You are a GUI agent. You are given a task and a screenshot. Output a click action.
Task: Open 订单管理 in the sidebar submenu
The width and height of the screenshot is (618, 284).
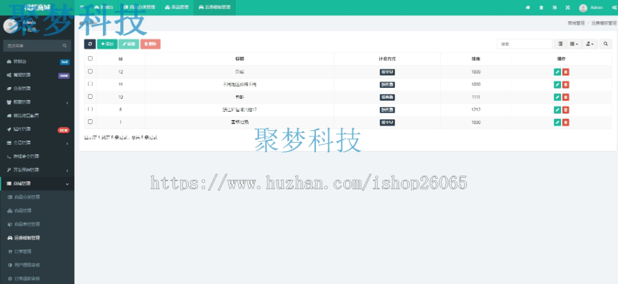pyautogui.click(x=37, y=252)
